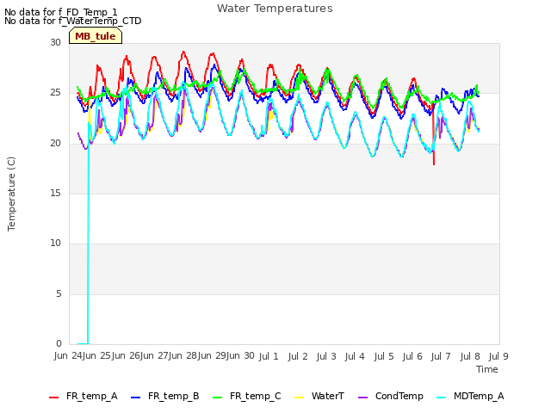Image resolution: width=551 pixels, height=413 pixels.
Task: Toggle FR_temp_B series in the legend
Action: coord(164,396)
